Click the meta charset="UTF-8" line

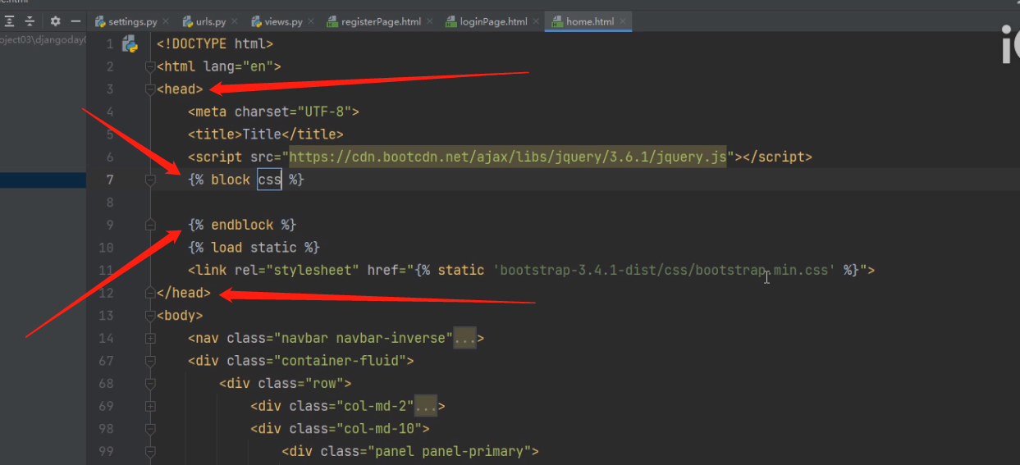click(273, 112)
